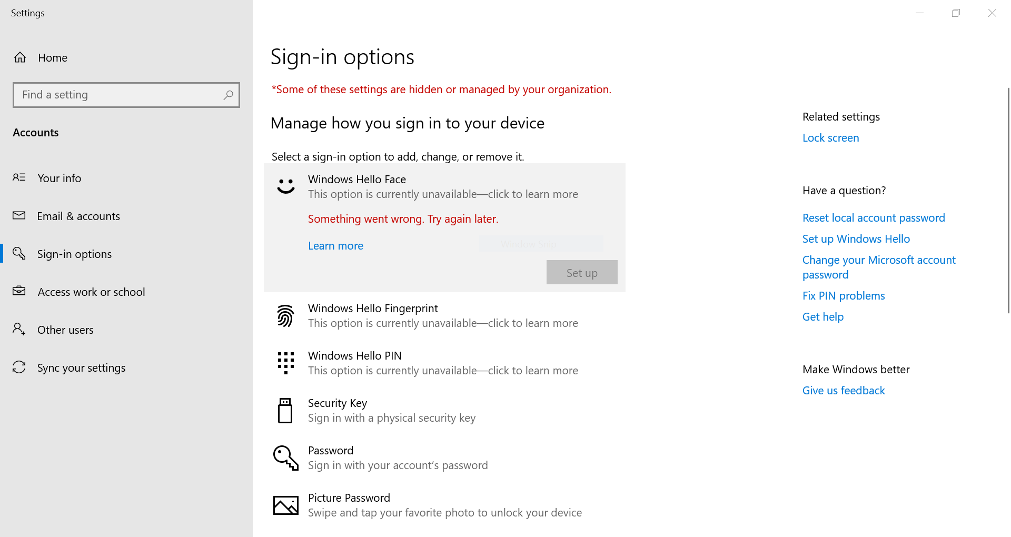The height and width of the screenshot is (537, 1011).
Task: Click the Sign-in options page heading
Action: pyautogui.click(x=342, y=57)
